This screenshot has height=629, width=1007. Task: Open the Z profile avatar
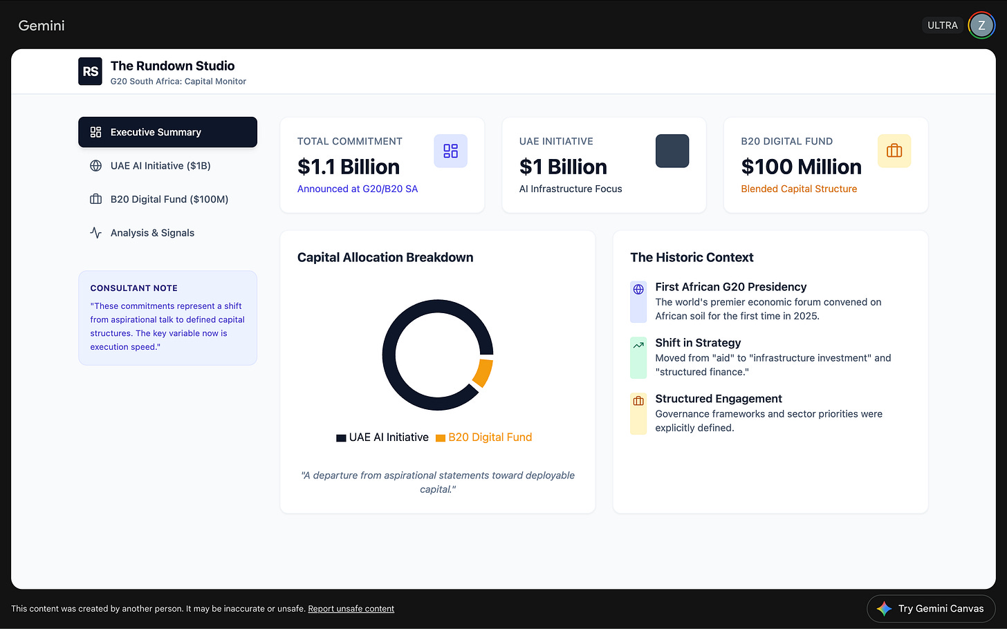[x=981, y=26]
